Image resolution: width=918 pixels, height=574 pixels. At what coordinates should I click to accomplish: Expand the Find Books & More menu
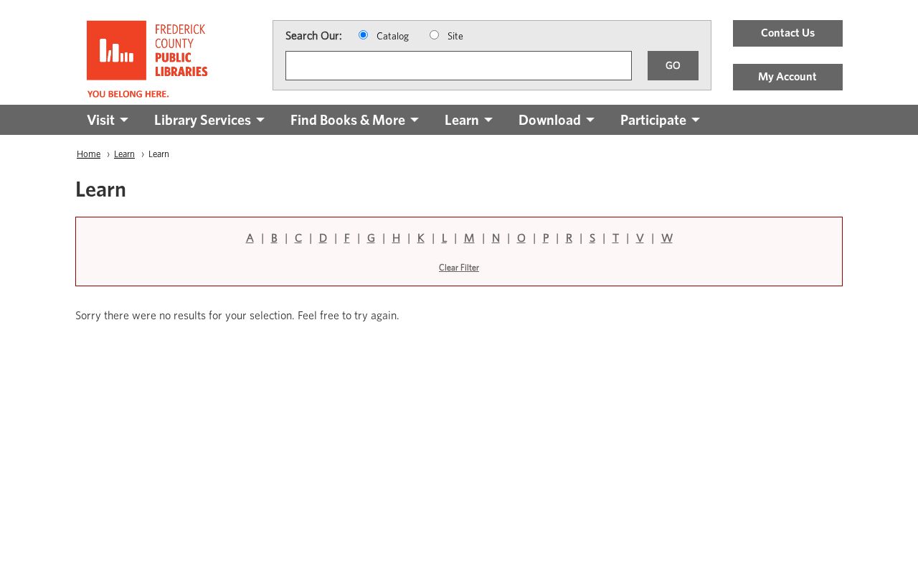coord(354,120)
